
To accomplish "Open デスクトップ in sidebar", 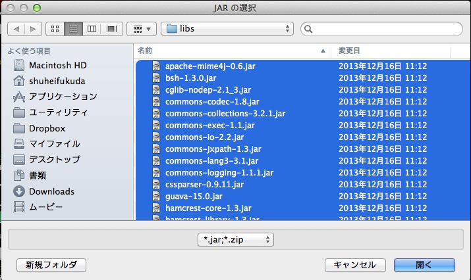I will [47, 160].
